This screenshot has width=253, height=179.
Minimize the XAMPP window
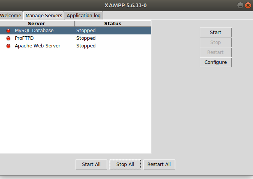pyautogui.click(x=240, y=5)
